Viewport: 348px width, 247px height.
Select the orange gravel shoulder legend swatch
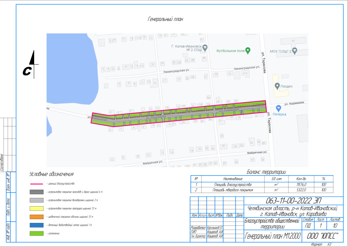(37, 217)
